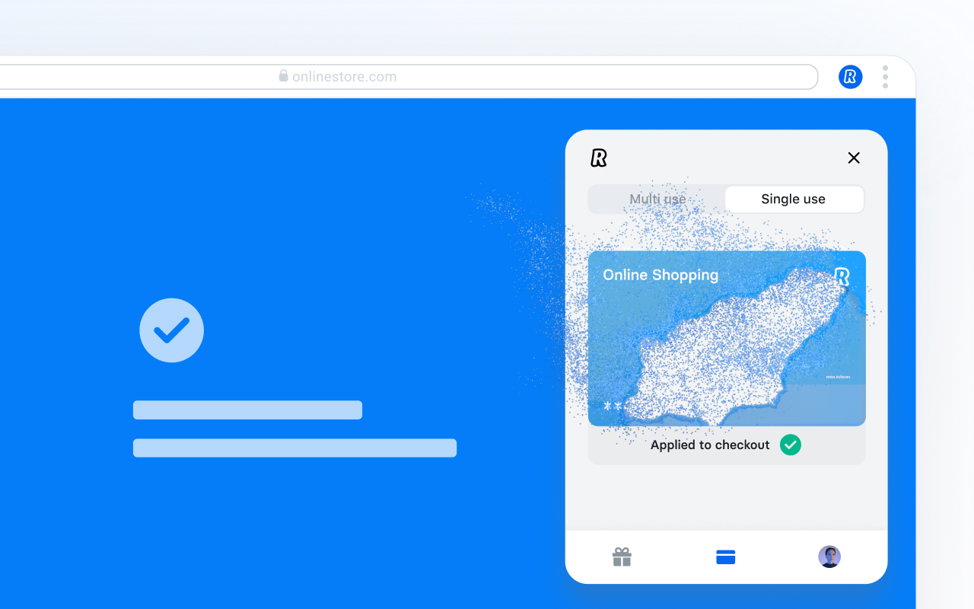This screenshot has height=609, width=974.
Task: Toggle the blue confirmation checkmark circle
Action: pos(171,330)
